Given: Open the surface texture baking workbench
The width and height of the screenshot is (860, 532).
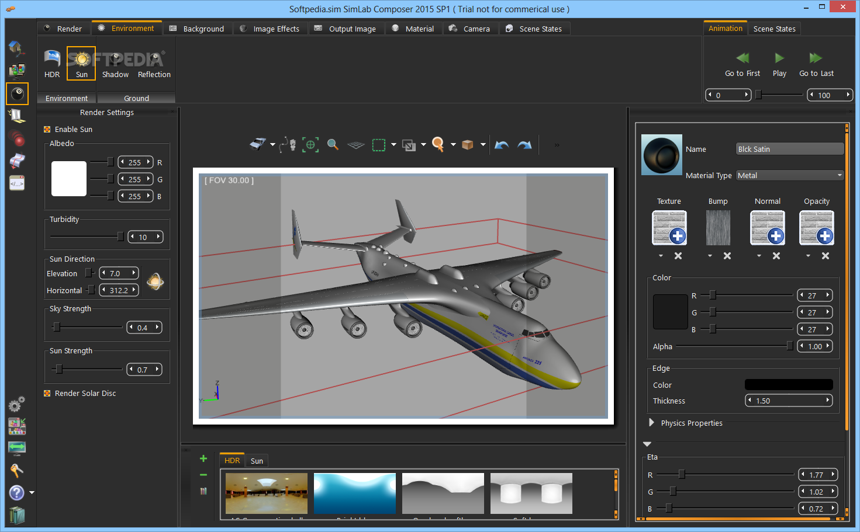Looking at the screenshot, I should pyautogui.click(x=17, y=161).
